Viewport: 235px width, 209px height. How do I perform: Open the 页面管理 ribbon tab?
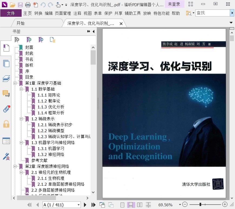(x=63, y=13)
